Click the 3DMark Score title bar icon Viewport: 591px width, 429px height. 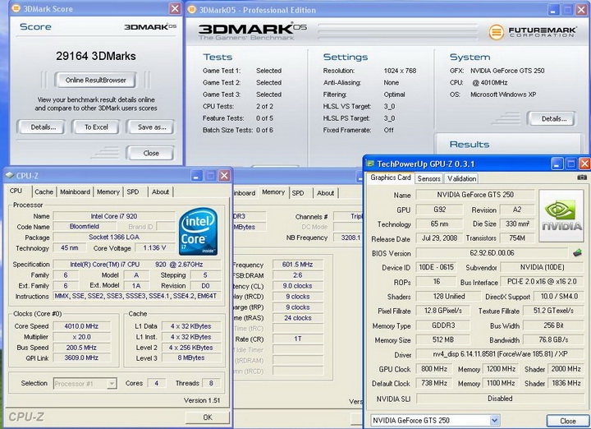[16, 8]
